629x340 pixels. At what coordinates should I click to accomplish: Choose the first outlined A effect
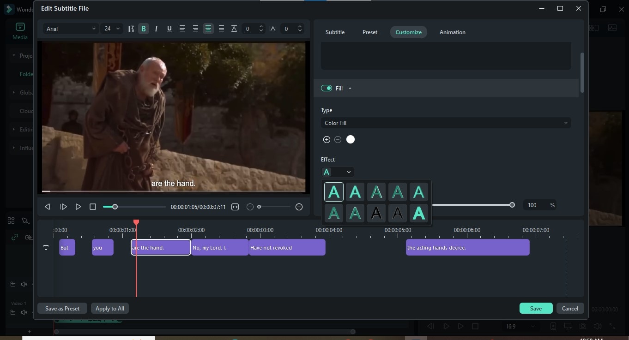334,192
